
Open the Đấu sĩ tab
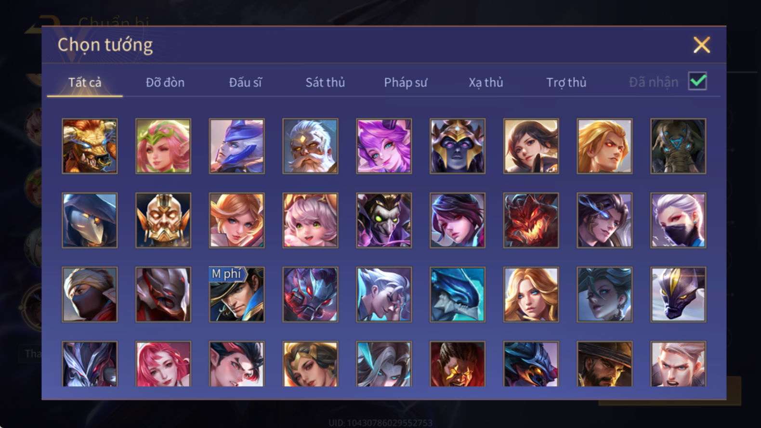[x=245, y=82]
